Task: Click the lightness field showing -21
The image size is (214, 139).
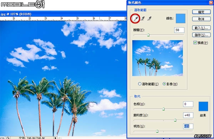Action: pyautogui.click(x=188, y=126)
